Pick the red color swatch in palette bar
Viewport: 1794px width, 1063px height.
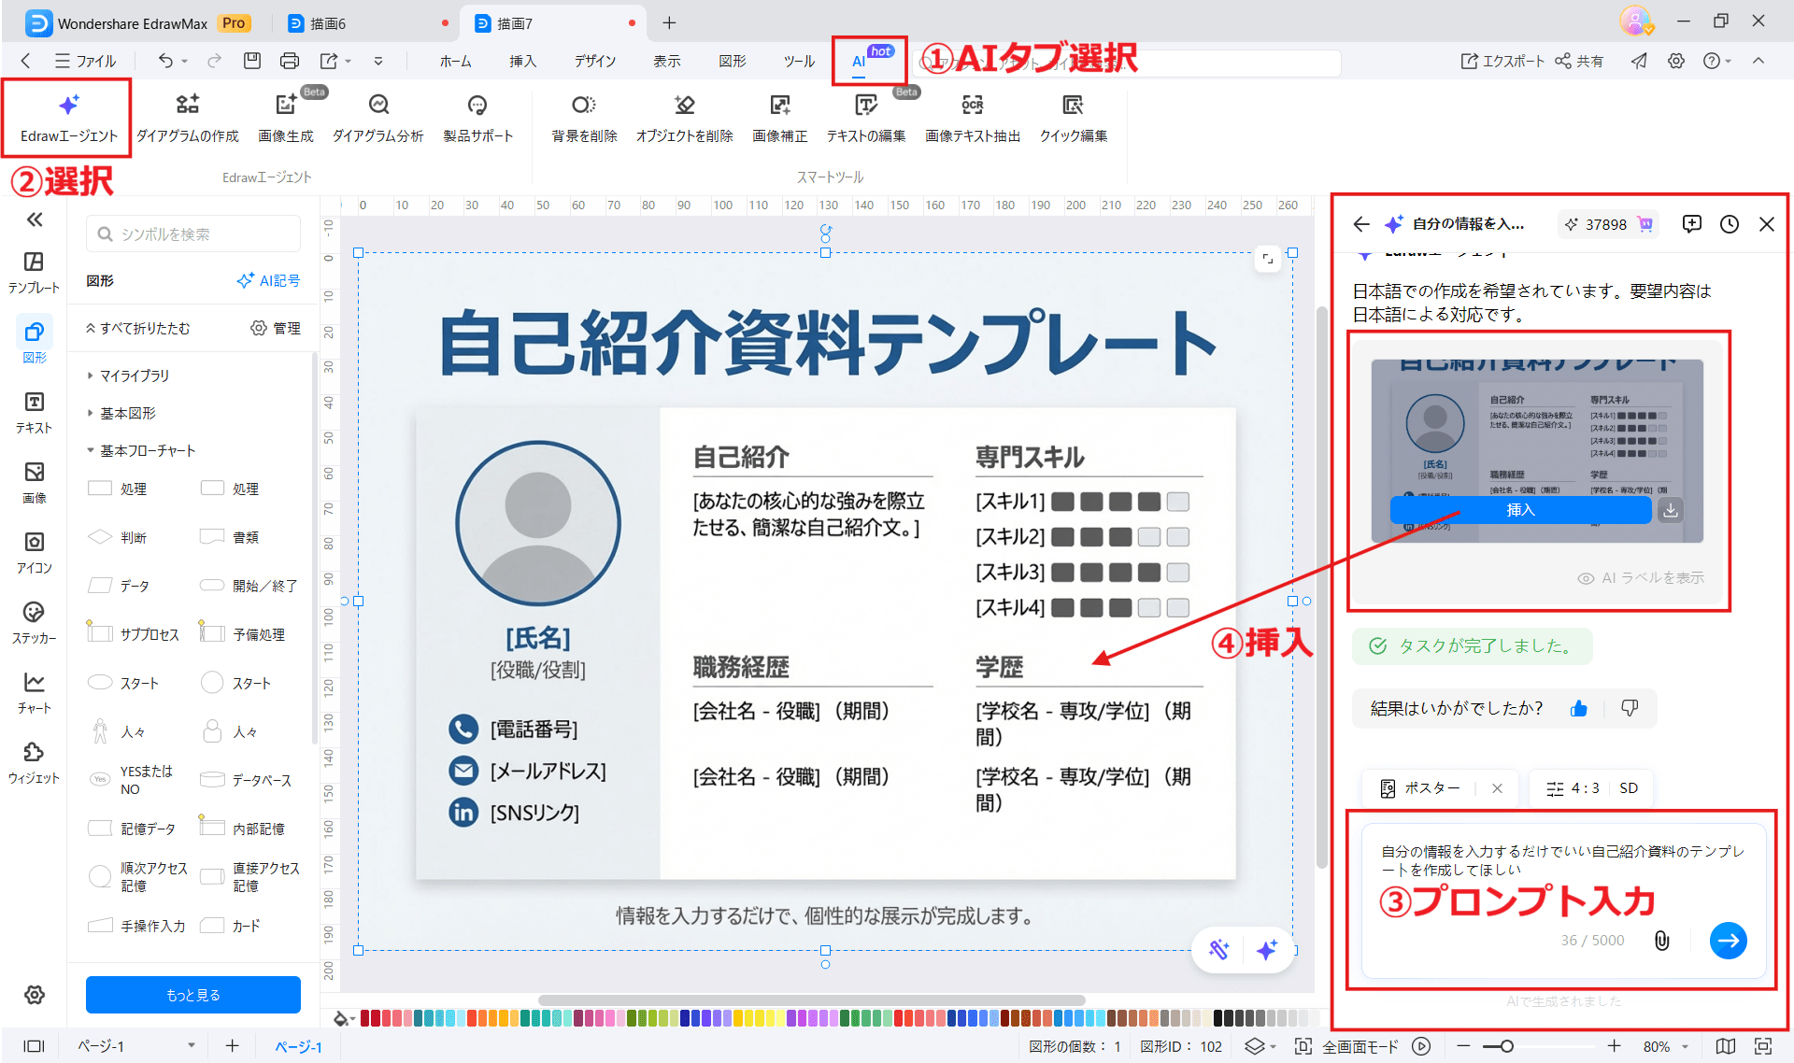point(365,1018)
